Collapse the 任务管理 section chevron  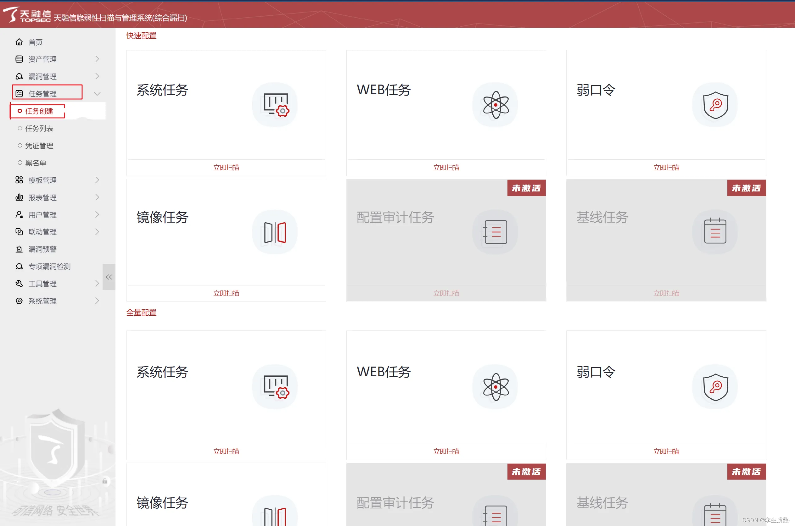coord(97,93)
